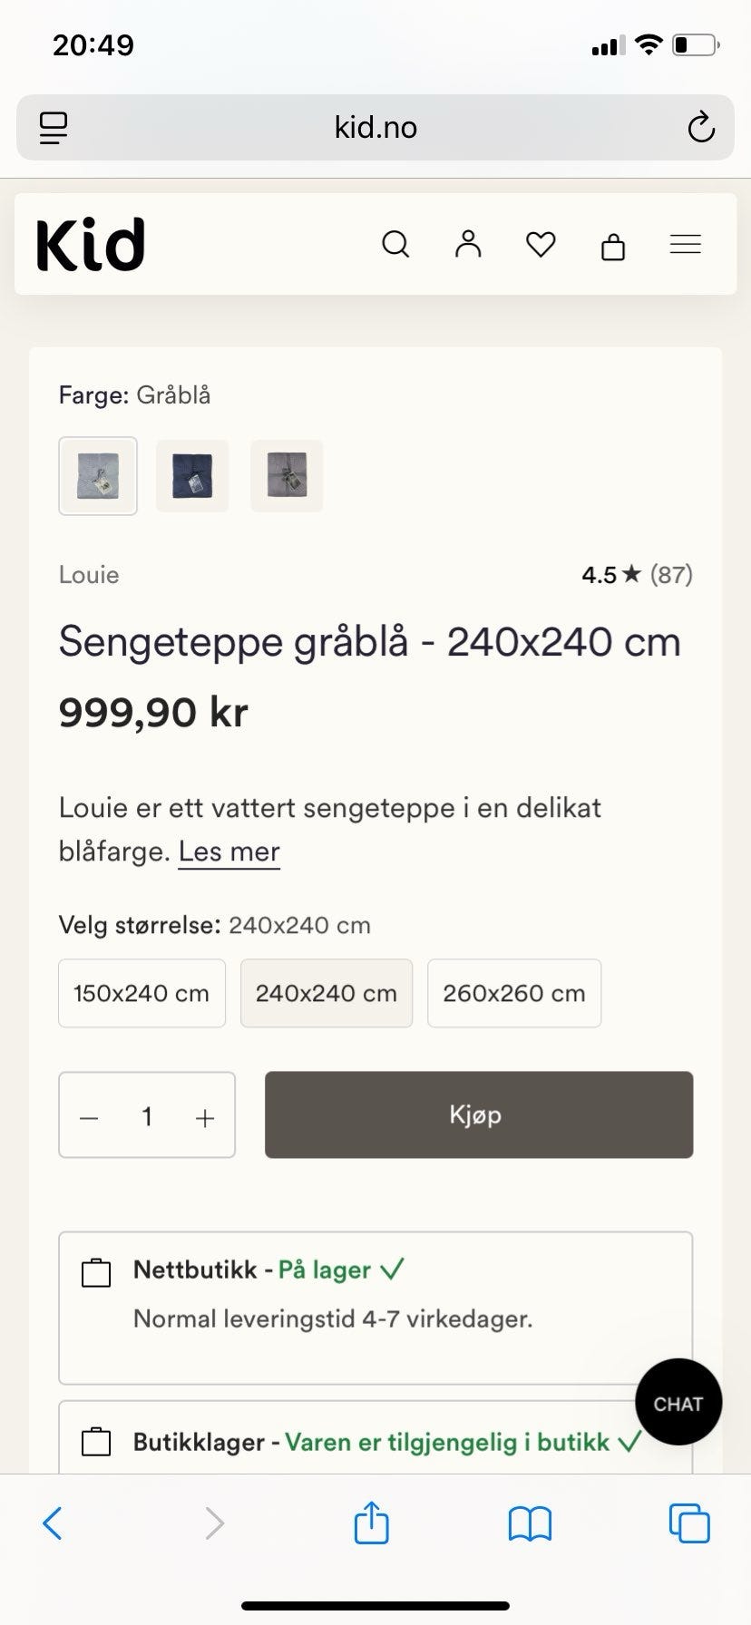The height and width of the screenshot is (1625, 751).
Task: Open Safari page settings icon
Action: coord(54,128)
